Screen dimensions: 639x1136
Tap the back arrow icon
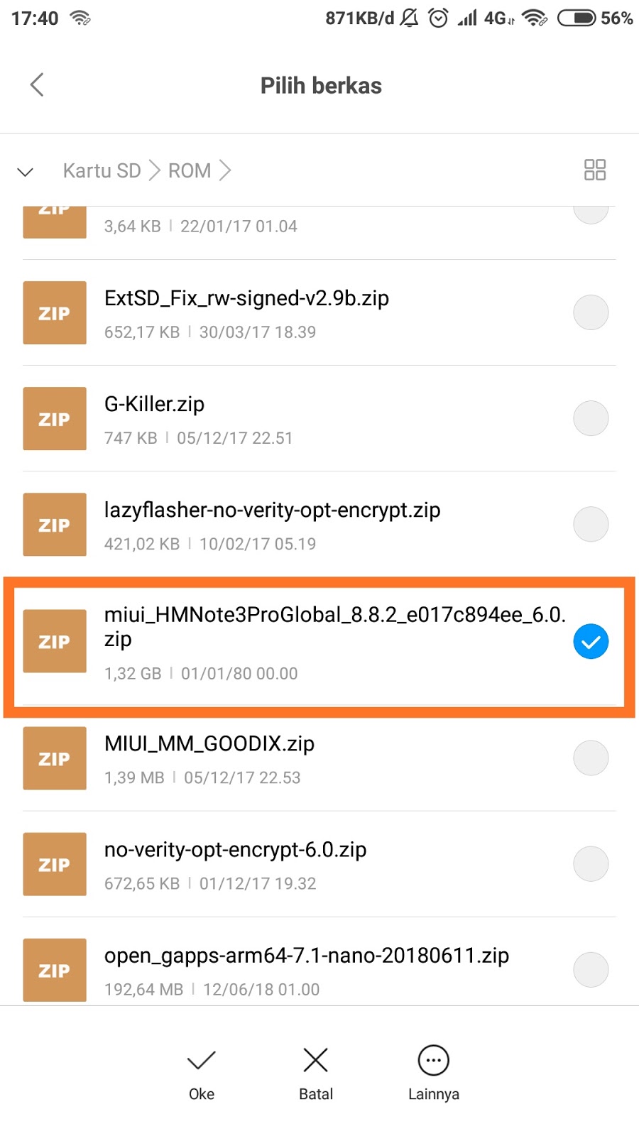pyautogui.click(x=37, y=85)
